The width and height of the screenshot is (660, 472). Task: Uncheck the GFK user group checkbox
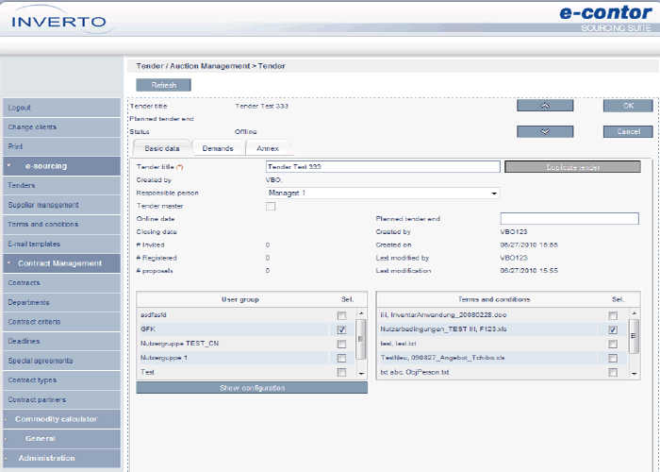(x=341, y=329)
